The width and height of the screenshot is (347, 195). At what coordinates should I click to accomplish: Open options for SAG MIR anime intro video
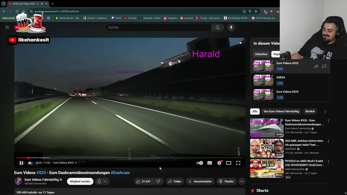328,141
